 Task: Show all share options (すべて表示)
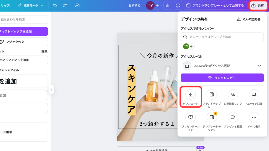(254, 117)
